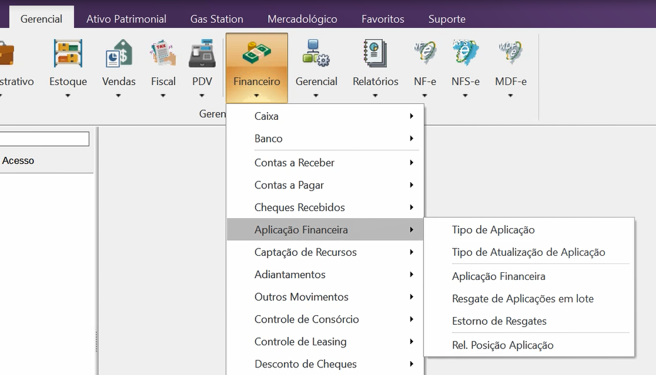Open the Vendas price tag icon
This screenshot has width=656, height=375.
point(118,54)
